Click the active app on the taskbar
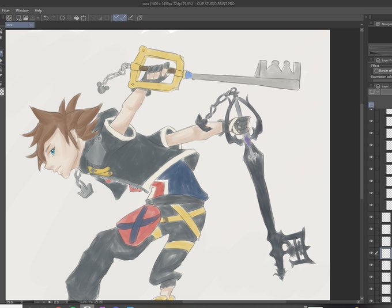Screen dimensions: 392x308 click(87, 306)
